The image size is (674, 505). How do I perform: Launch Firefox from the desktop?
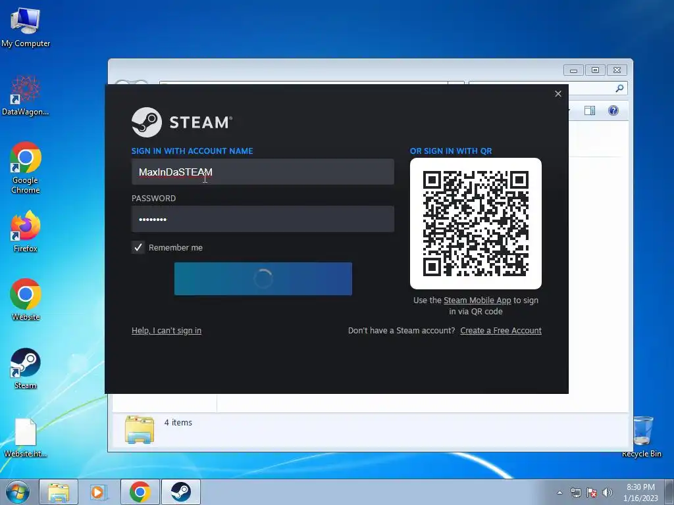[x=26, y=231]
